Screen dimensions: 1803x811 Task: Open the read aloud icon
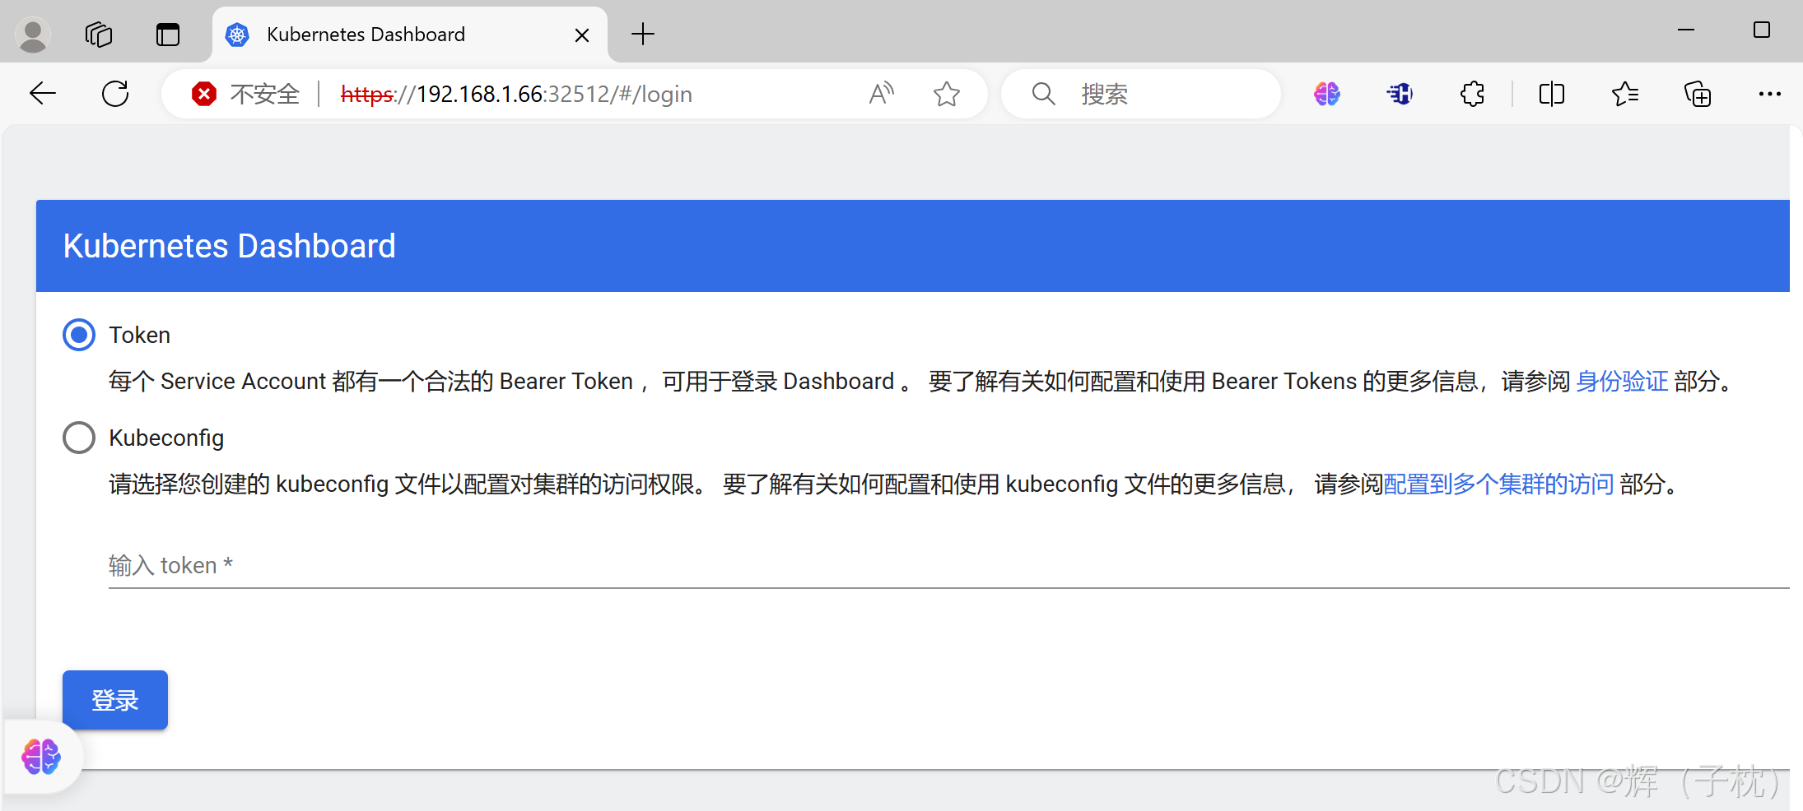pos(882,94)
